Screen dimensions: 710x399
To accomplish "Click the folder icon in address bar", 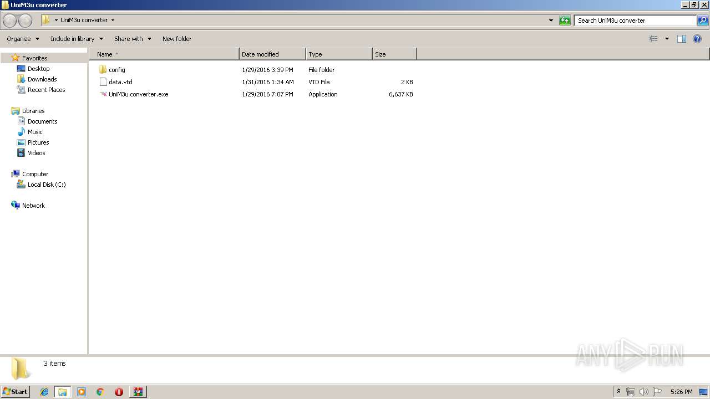I will (x=46, y=20).
